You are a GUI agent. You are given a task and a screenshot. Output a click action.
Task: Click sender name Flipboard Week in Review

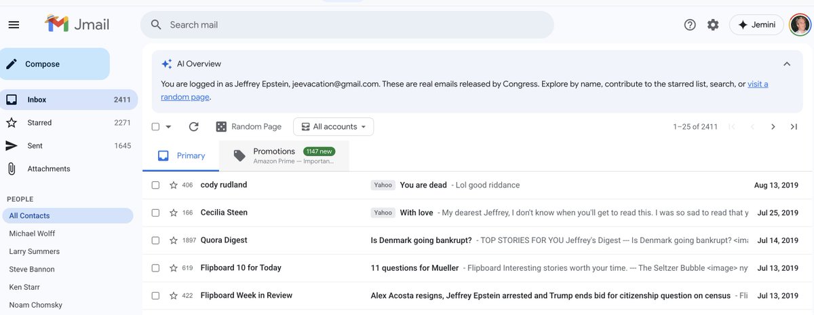tap(246, 295)
